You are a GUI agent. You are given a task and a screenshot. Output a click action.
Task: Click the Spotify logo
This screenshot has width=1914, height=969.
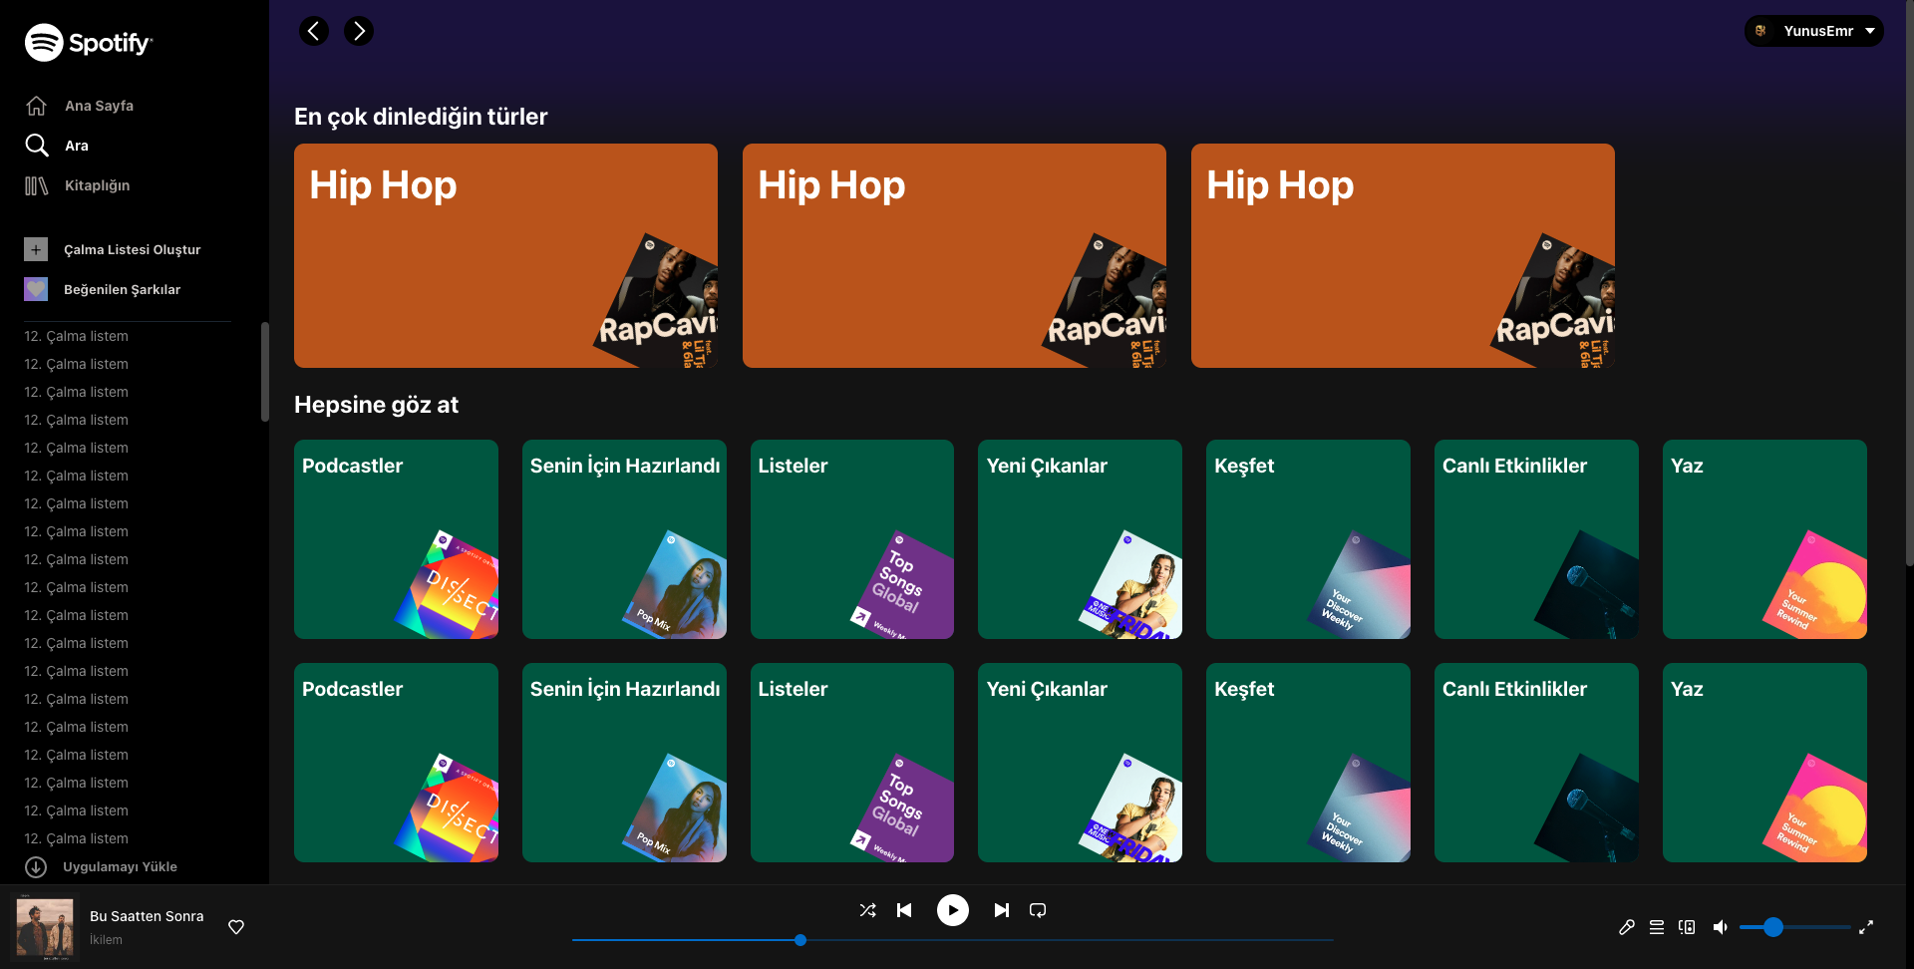pyautogui.click(x=89, y=43)
